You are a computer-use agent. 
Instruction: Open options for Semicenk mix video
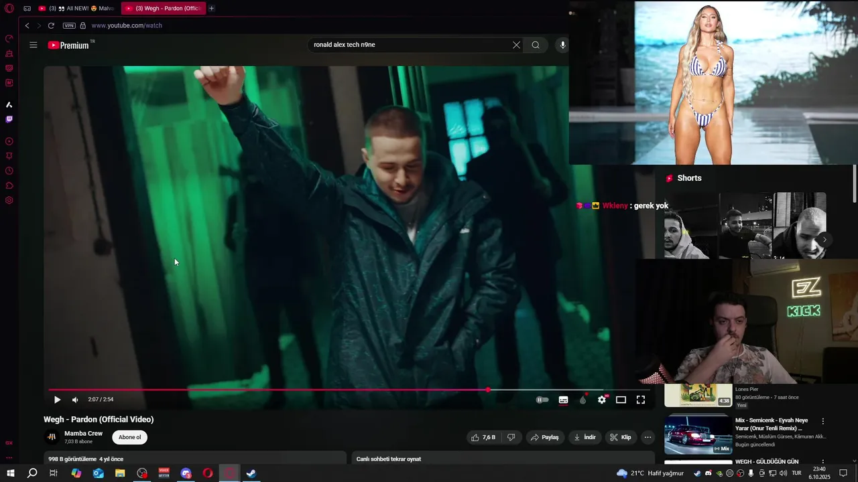pos(823,422)
